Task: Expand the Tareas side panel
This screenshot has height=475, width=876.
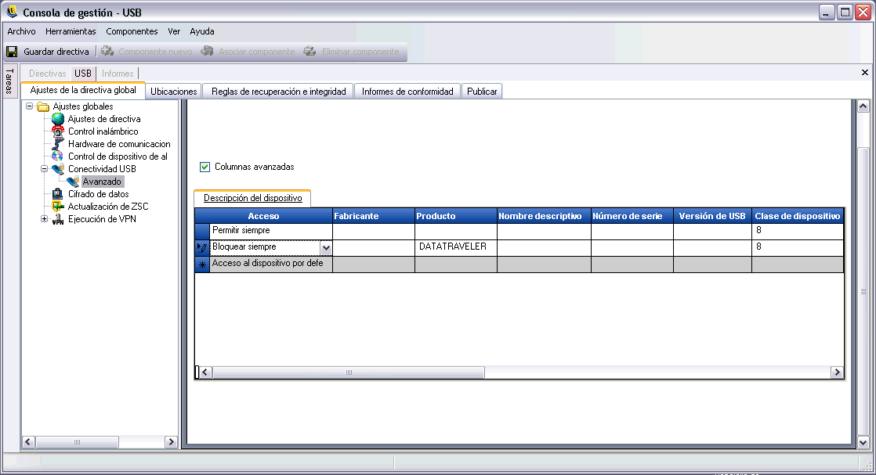Action: click(9, 81)
